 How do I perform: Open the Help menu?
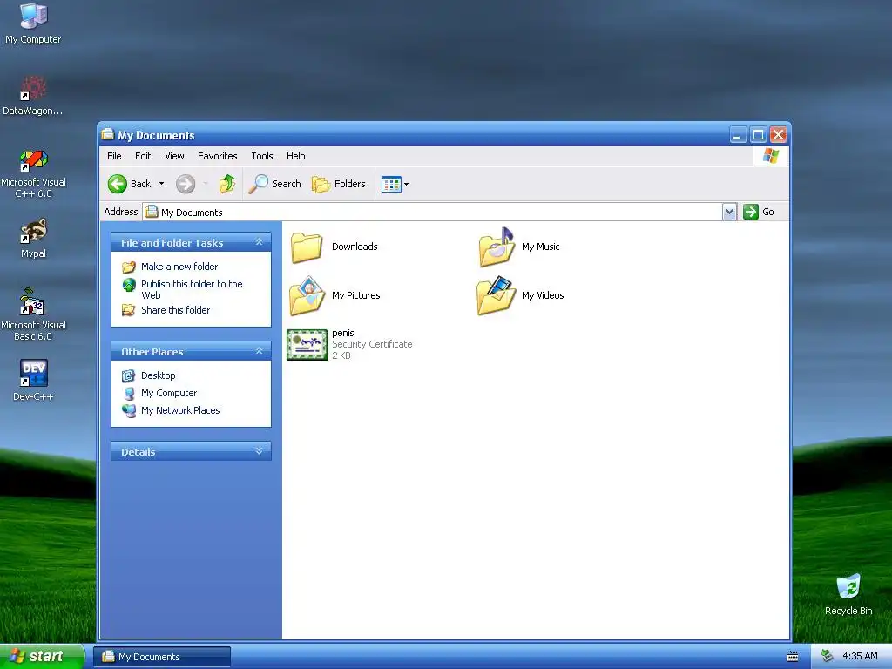(295, 156)
